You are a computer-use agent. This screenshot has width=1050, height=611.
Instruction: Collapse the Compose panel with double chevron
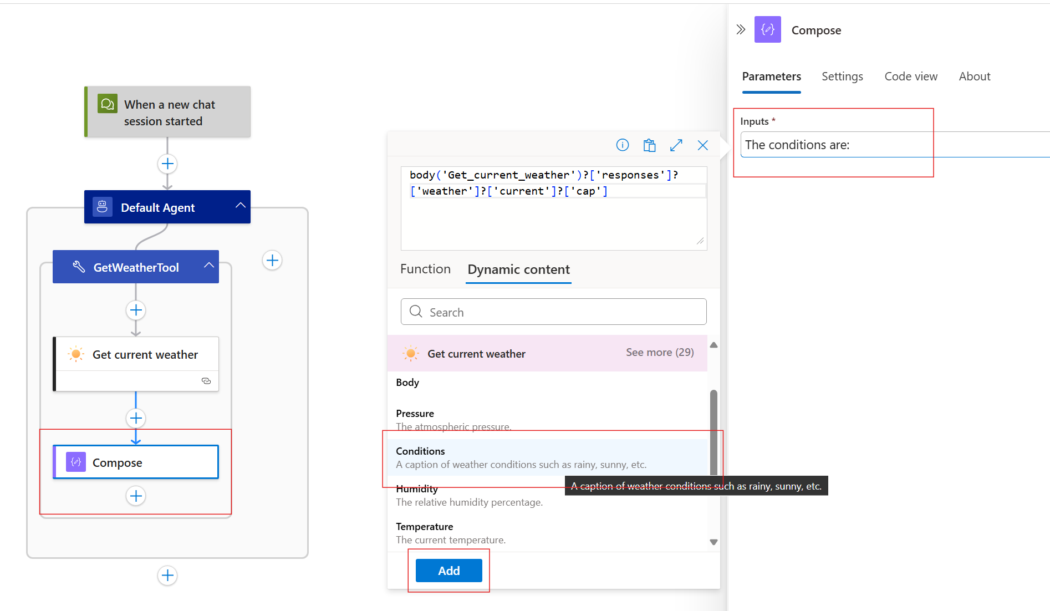pyautogui.click(x=741, y=29)
